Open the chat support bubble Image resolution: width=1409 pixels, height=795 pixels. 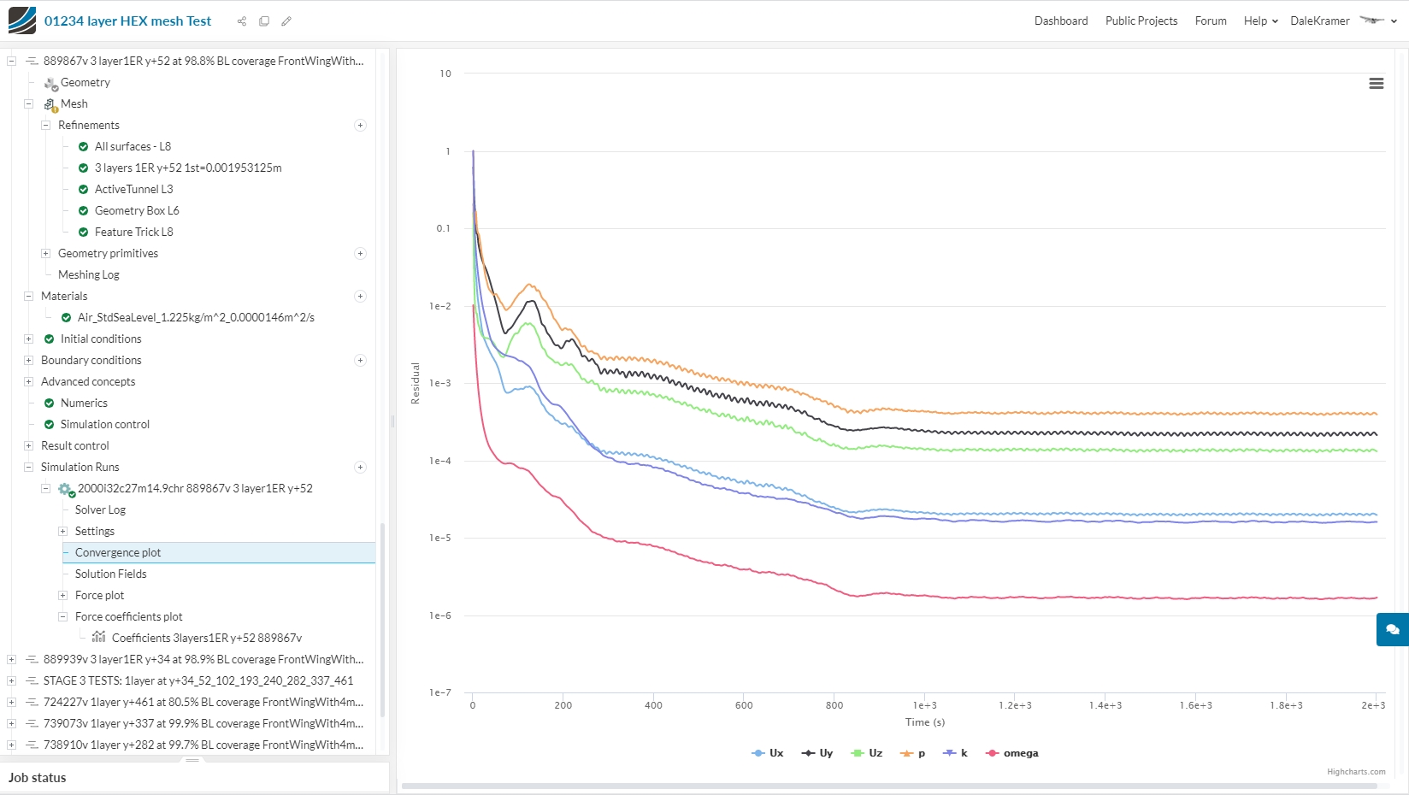click(1392, 629)
